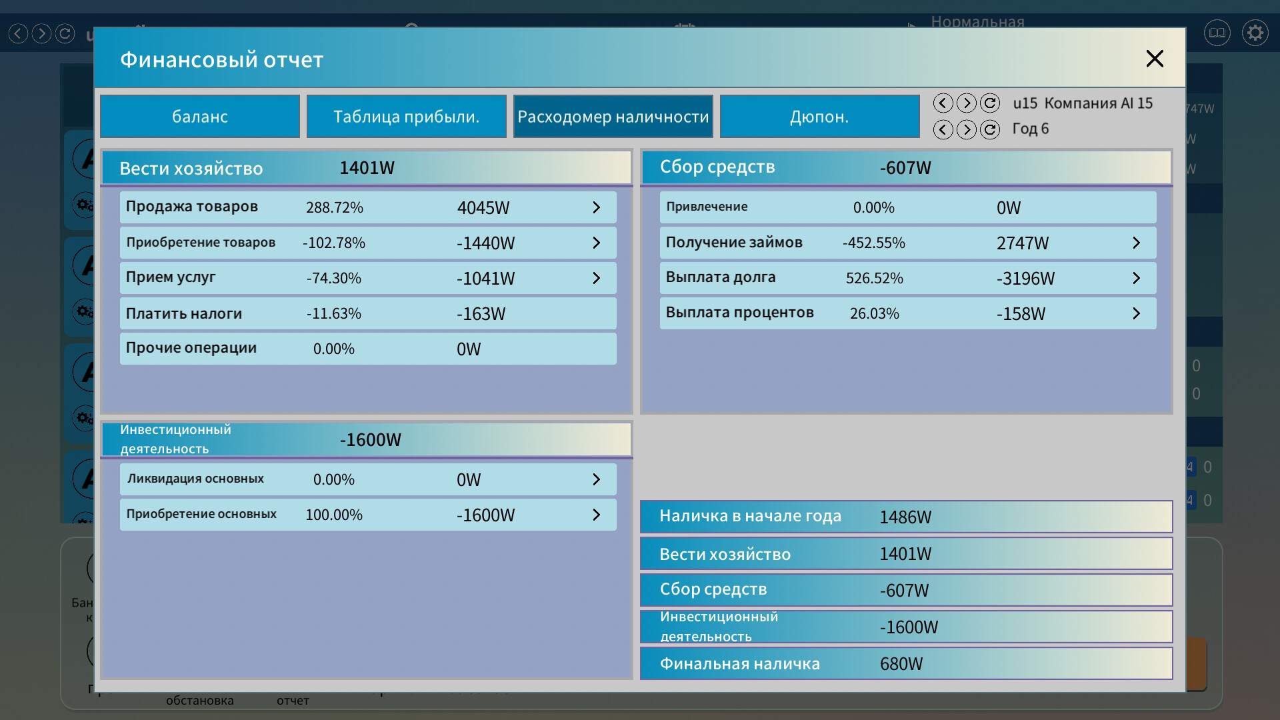The image size is (1280, 720).
Task: Open settings gear in top right corner
Action: click(x=1255, y=33)
